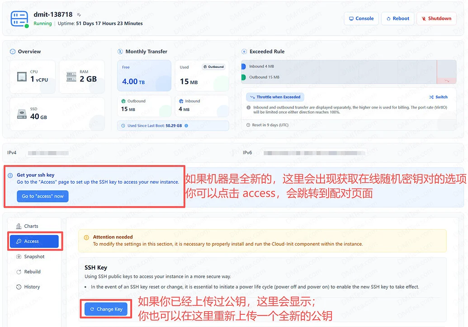
Task: Click the blurred IPv4 address field
Action: [x=48, y=153]
